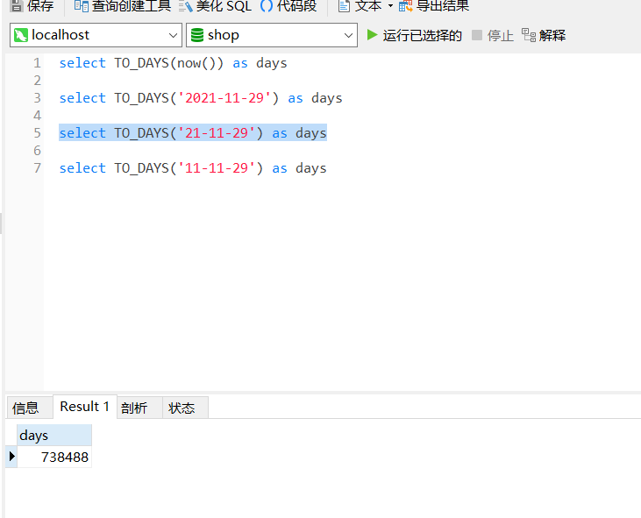Click line number 1 in gutter

pyautogui.click(x=37, y=63)
